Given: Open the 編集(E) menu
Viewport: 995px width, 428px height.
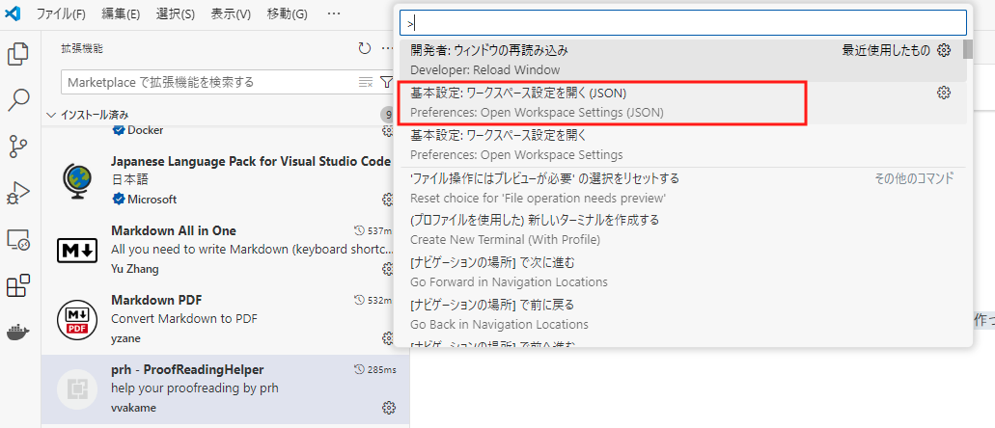Looking at the screenshot, I should tap(121, 13).
